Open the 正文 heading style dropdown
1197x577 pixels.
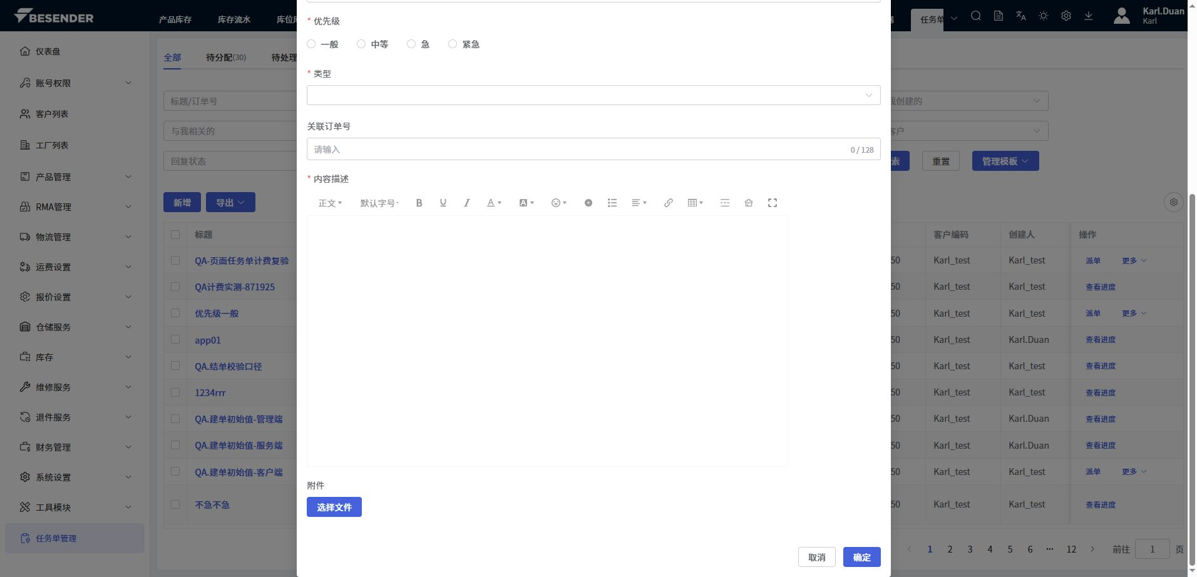coord(330,203)
